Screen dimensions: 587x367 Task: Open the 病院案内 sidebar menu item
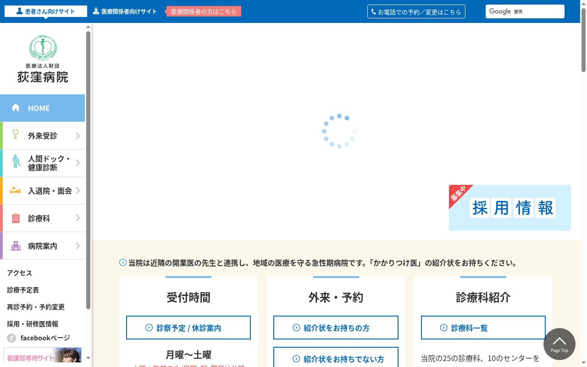coord(42,246)
